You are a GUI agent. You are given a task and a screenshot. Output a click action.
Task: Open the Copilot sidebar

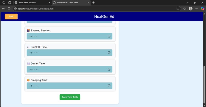click(202, 9)
